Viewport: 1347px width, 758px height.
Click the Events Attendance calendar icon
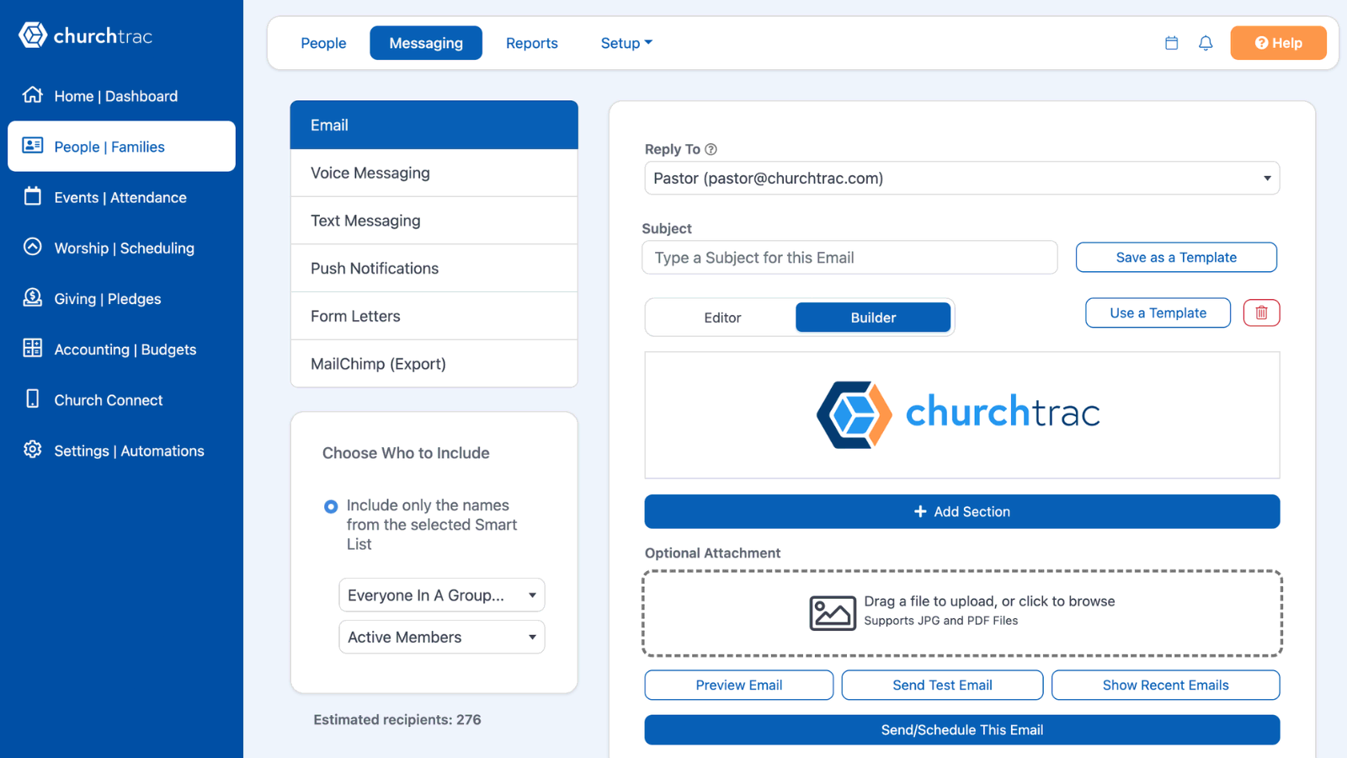33,196
